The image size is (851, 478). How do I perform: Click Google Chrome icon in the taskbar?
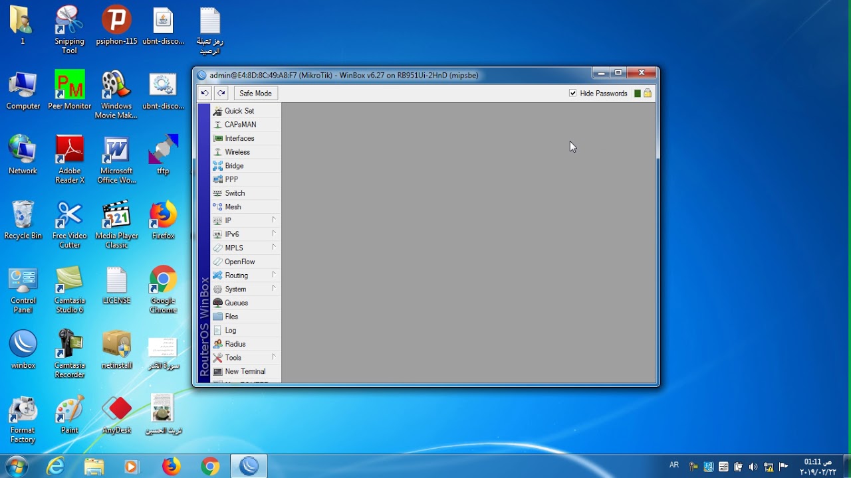[210, 467]
